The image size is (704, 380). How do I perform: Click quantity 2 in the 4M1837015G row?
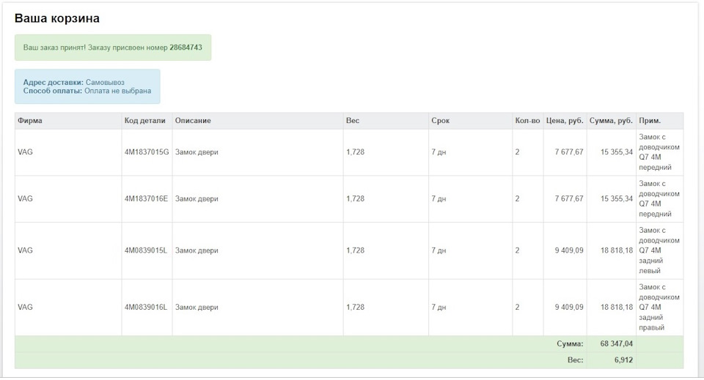point(517,152)
